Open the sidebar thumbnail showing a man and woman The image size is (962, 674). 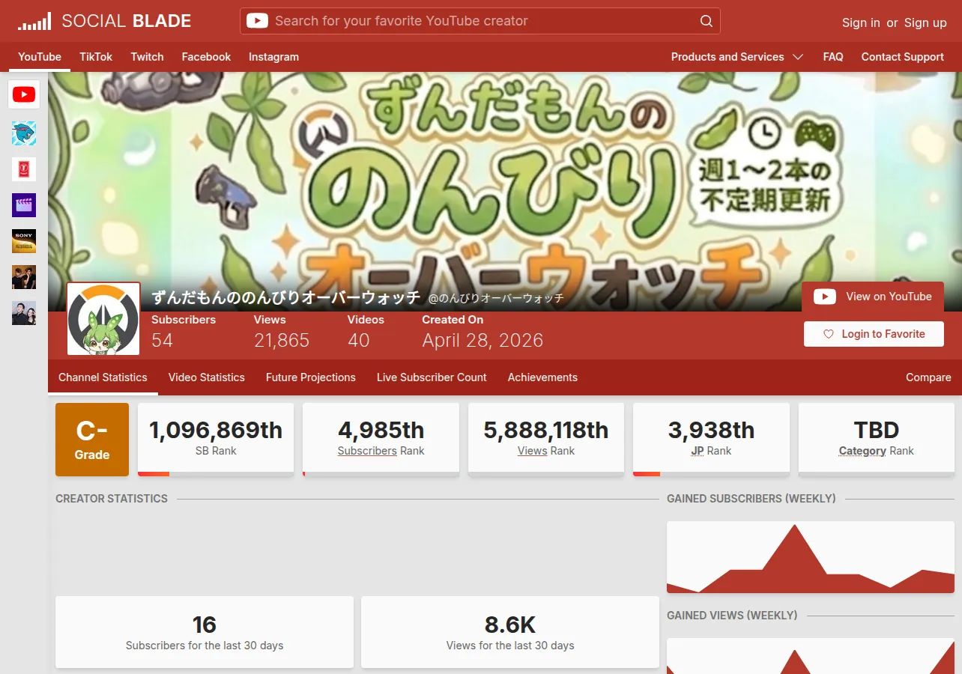[24, 313]
